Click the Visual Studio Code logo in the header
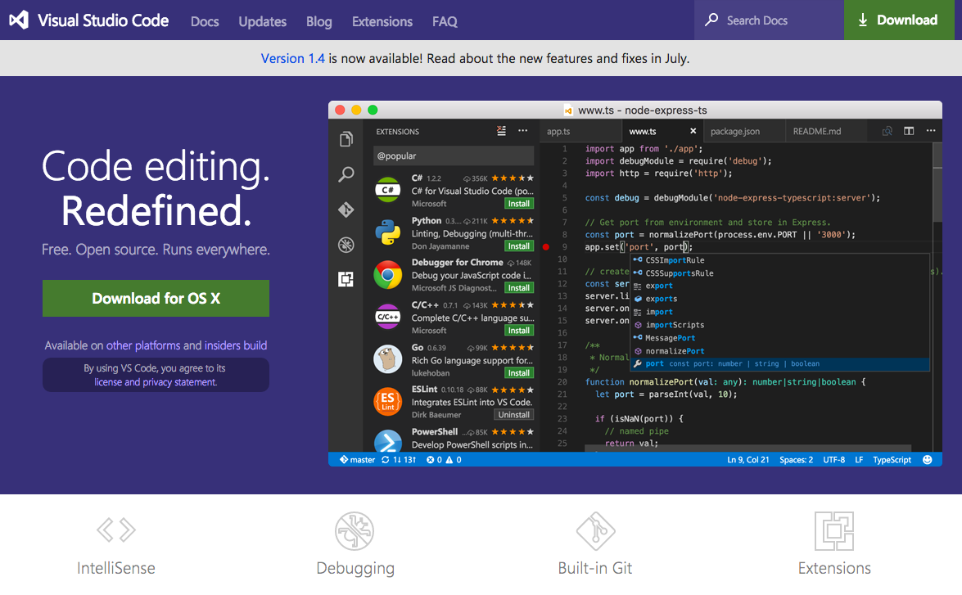The width and height of the screenshot is (962, 595). click(x=19, y=20)
